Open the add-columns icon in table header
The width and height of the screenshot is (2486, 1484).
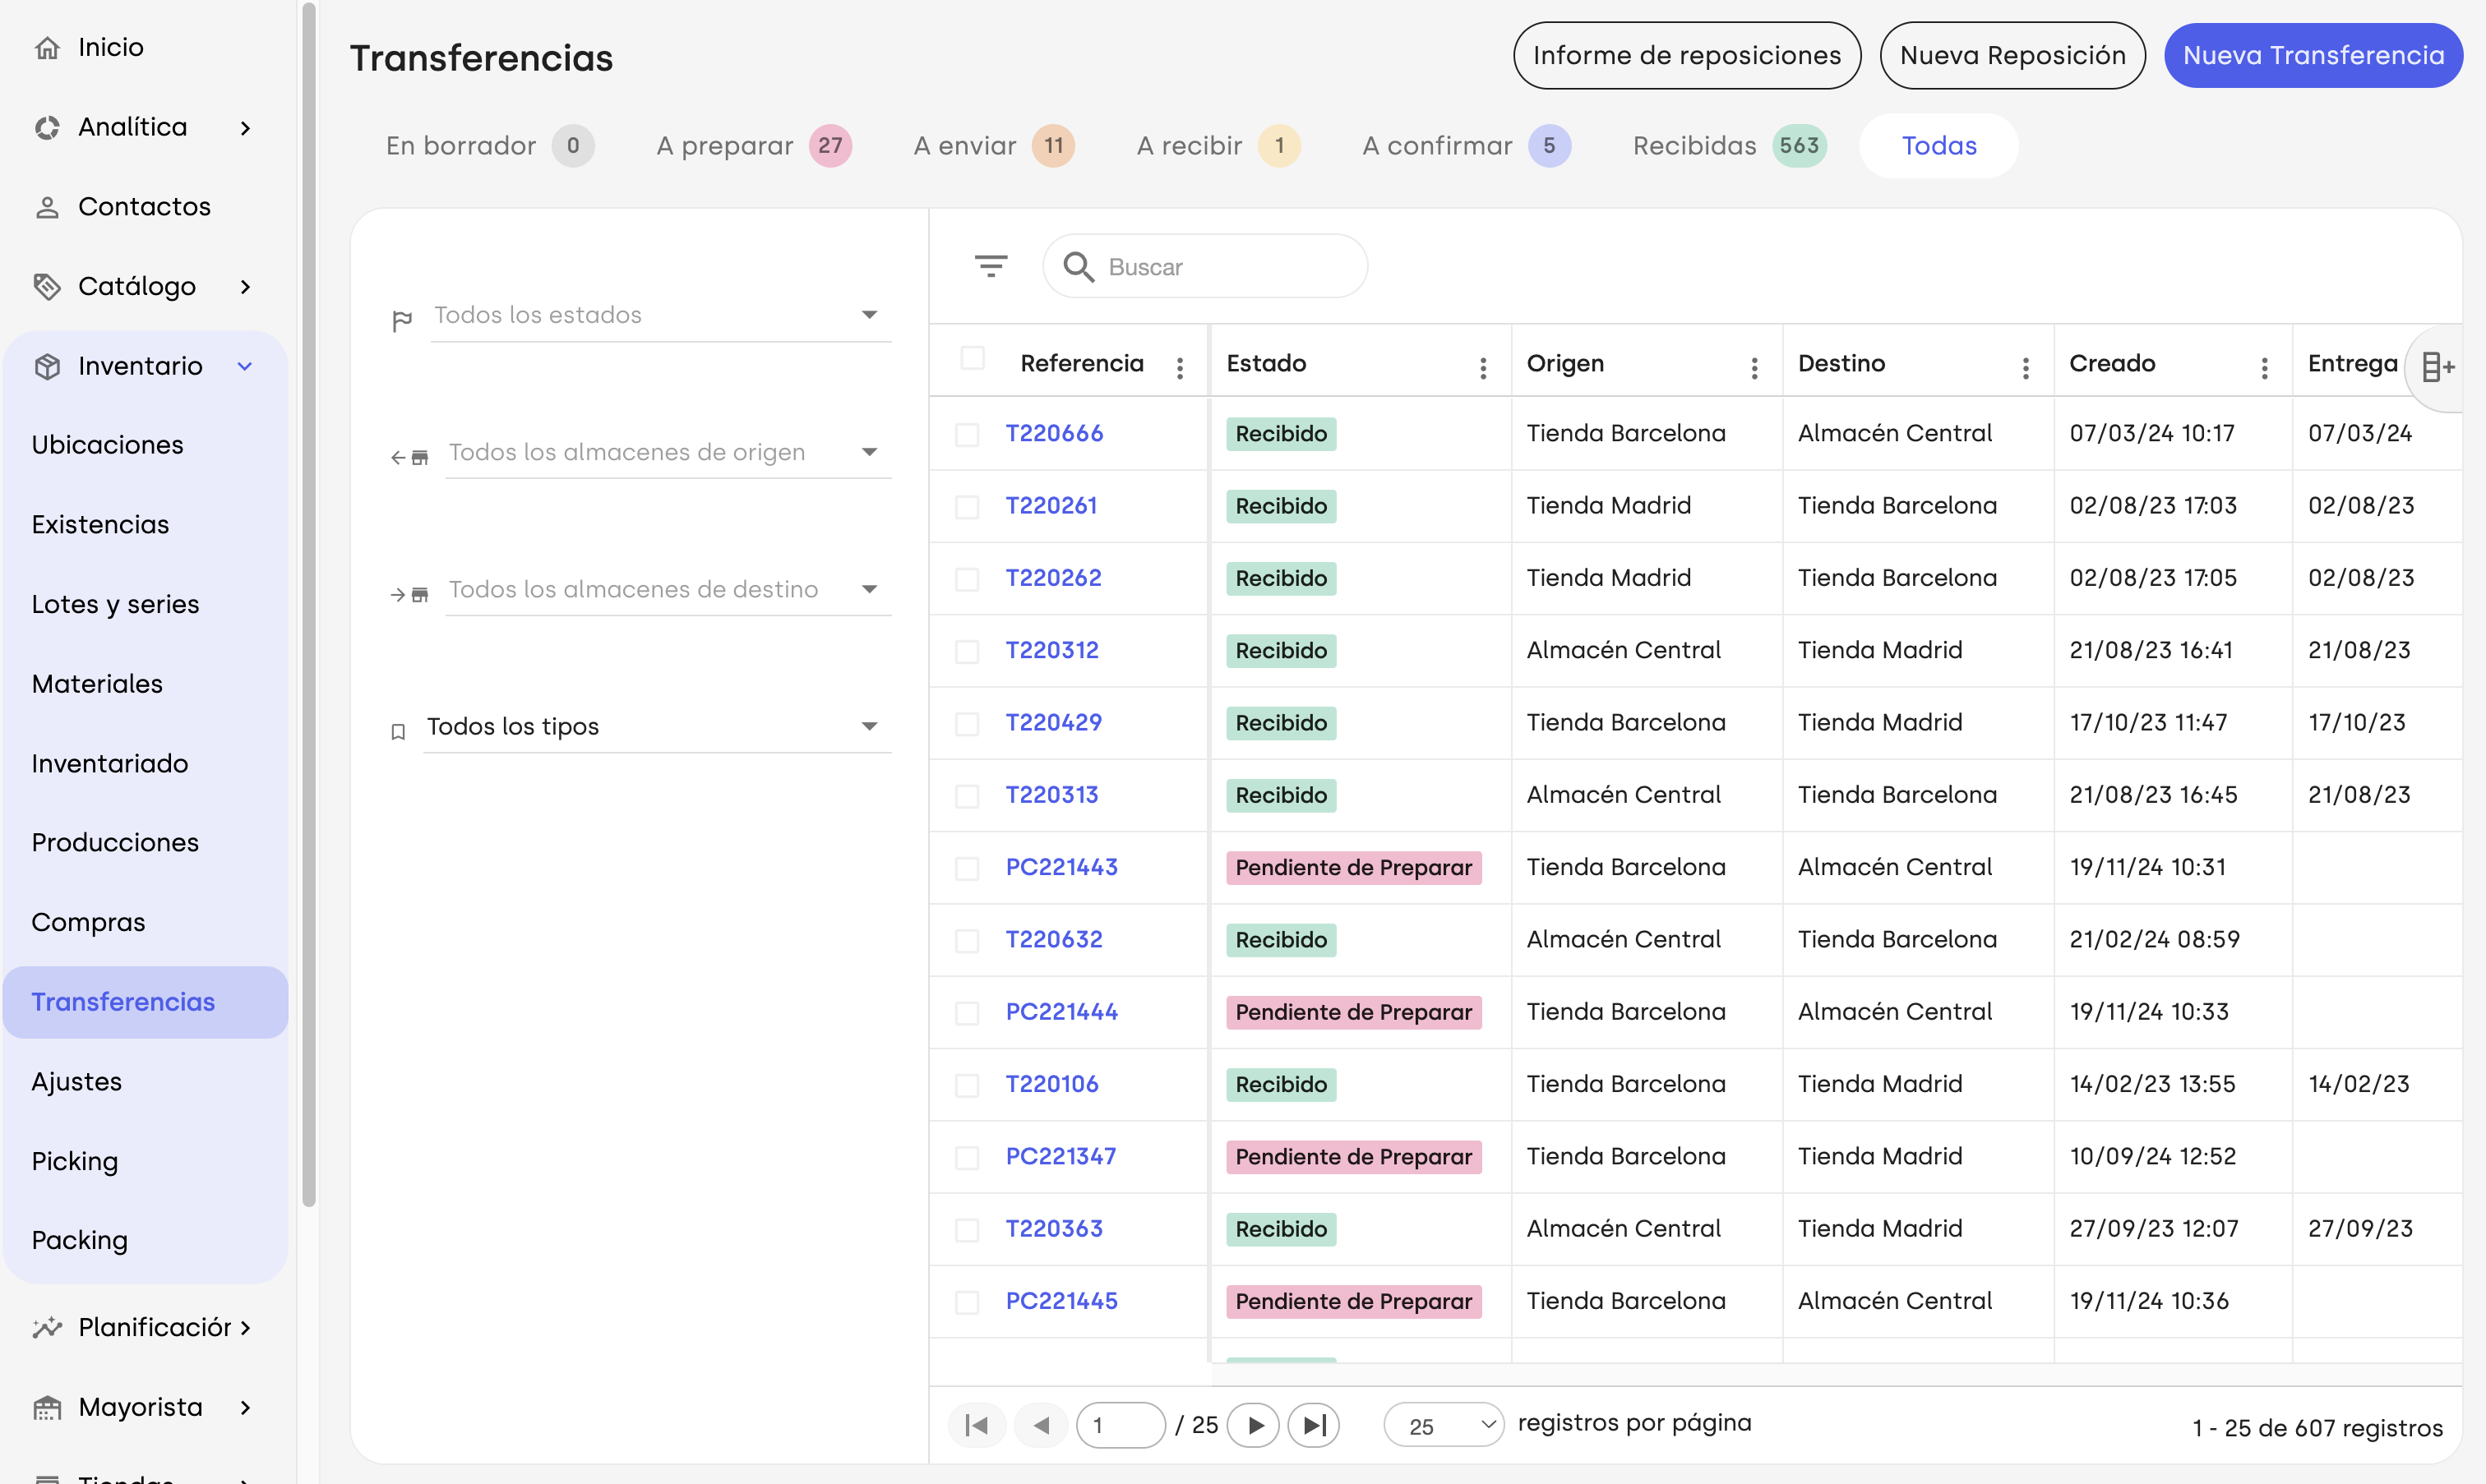2438,367
